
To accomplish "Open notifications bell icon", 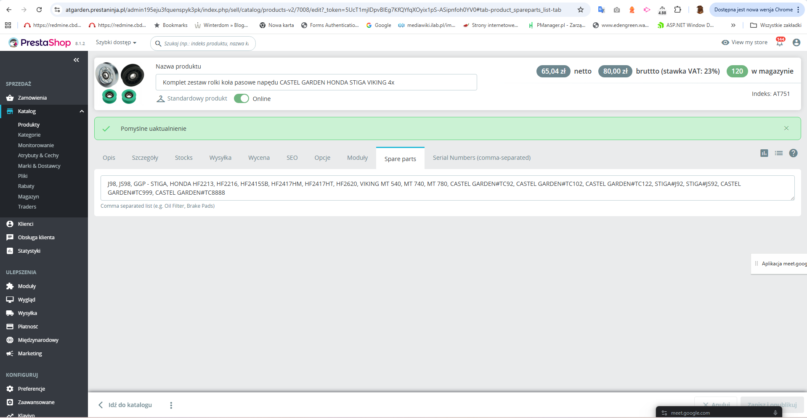I will click(780, 42).
